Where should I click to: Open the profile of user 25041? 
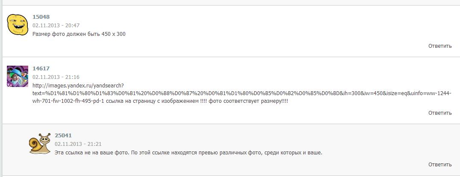point(63,135)
